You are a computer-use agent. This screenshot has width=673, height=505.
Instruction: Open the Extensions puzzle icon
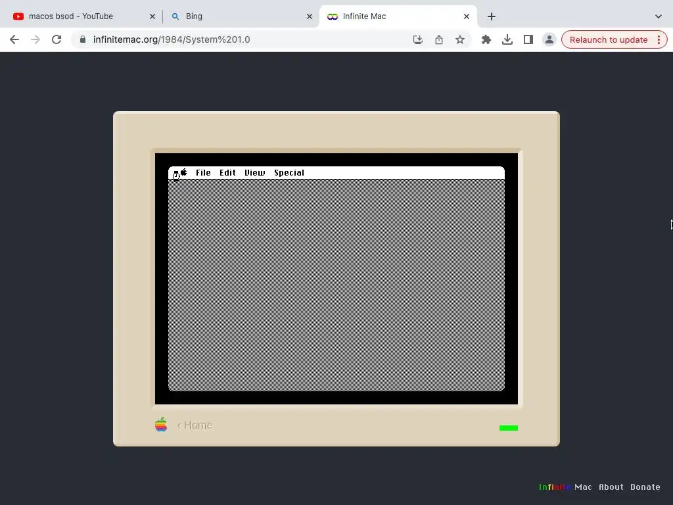coord(486,39)
